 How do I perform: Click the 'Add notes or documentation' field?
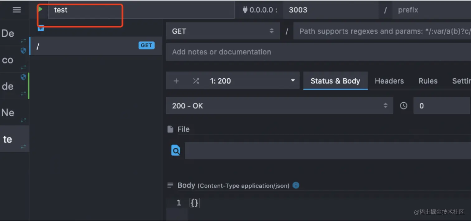click(x=318, y=52)
